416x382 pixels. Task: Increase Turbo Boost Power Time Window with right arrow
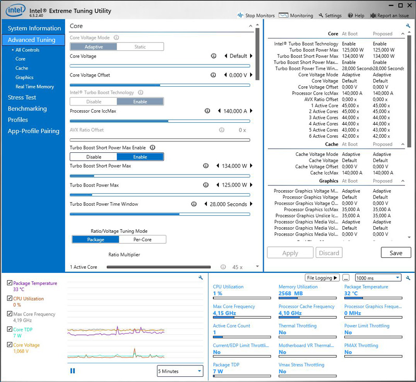point(251,204)
